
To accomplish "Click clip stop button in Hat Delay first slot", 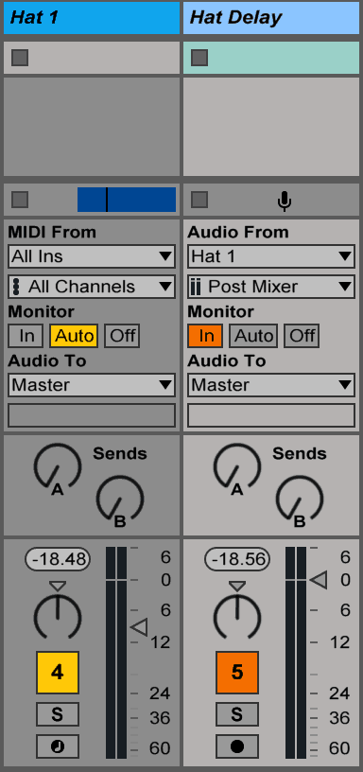I will 199,58.
